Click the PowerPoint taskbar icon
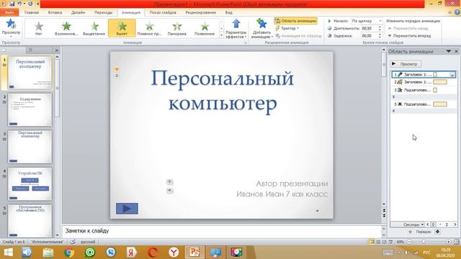Image resolution: width=461 pixels, height=259 pixels. pos(194,253)
